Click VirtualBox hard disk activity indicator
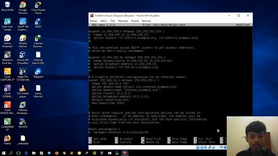This screenshot has width=278, height=156. point(198,147)
